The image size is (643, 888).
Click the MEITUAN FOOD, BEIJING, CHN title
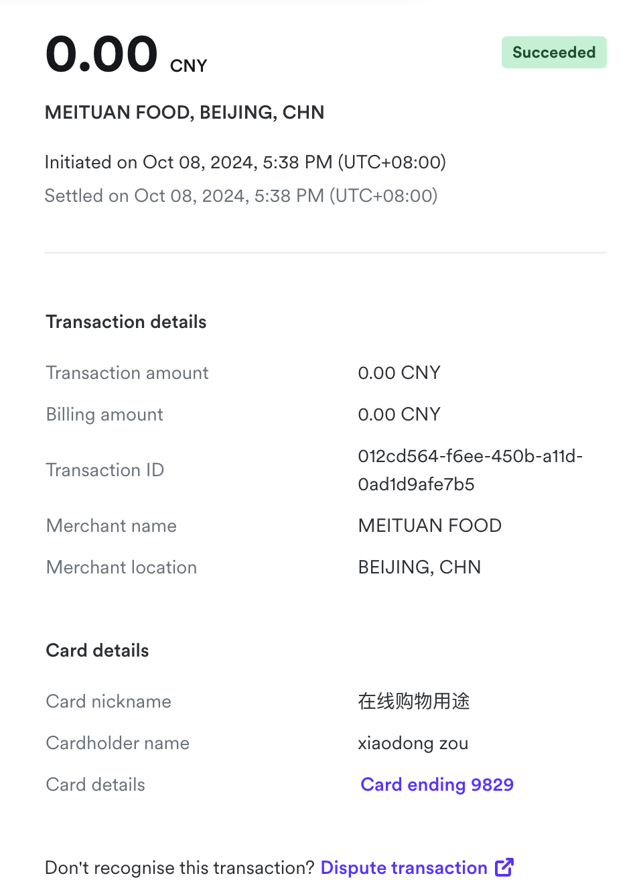click(x=184, y=112)
